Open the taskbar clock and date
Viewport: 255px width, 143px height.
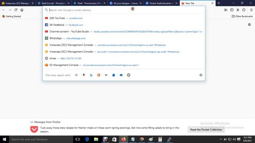[x=248, y=139]
